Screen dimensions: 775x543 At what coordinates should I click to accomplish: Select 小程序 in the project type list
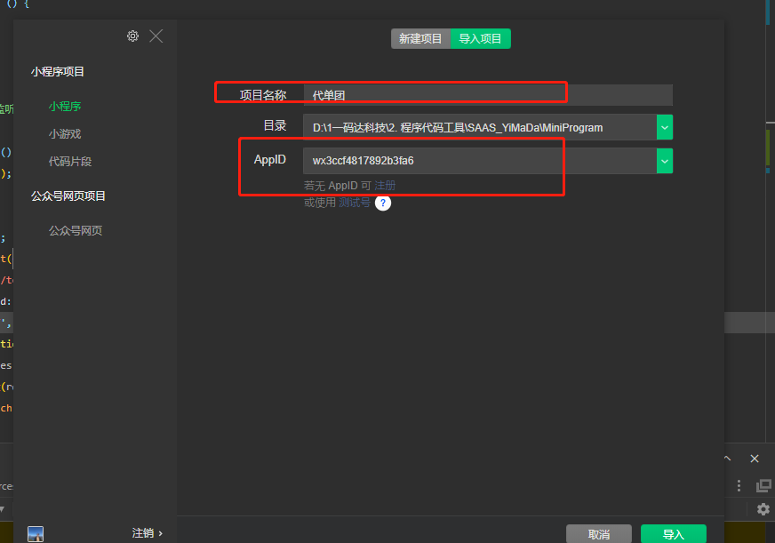pos(65,106)
